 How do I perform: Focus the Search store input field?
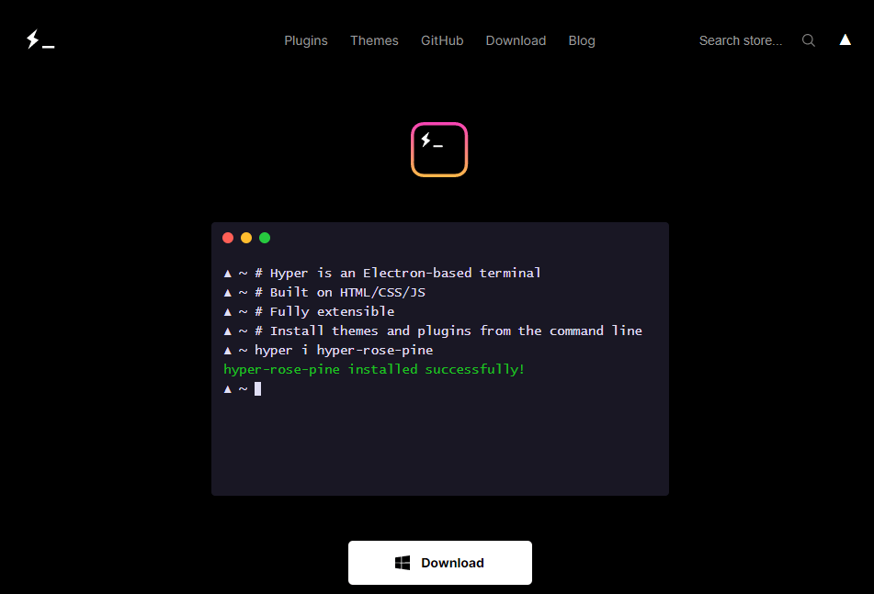coord(741,40)
